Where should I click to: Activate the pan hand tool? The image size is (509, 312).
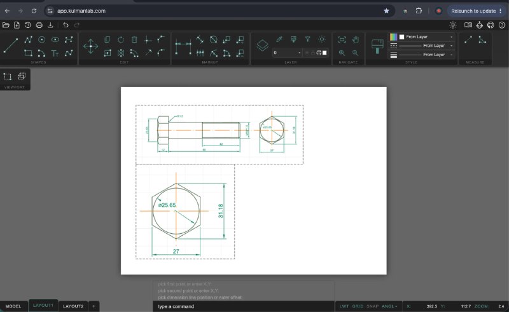coord(356,39)
